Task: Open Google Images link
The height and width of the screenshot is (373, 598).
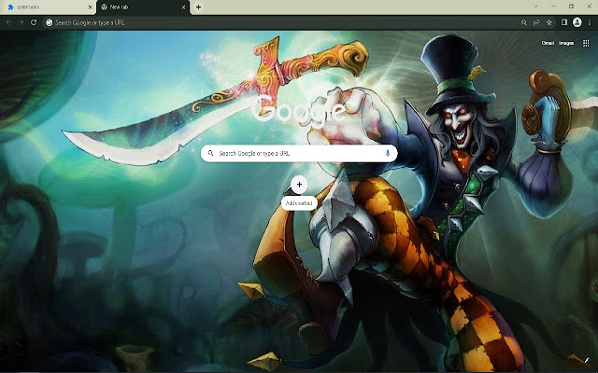Action: pos(566,43)
